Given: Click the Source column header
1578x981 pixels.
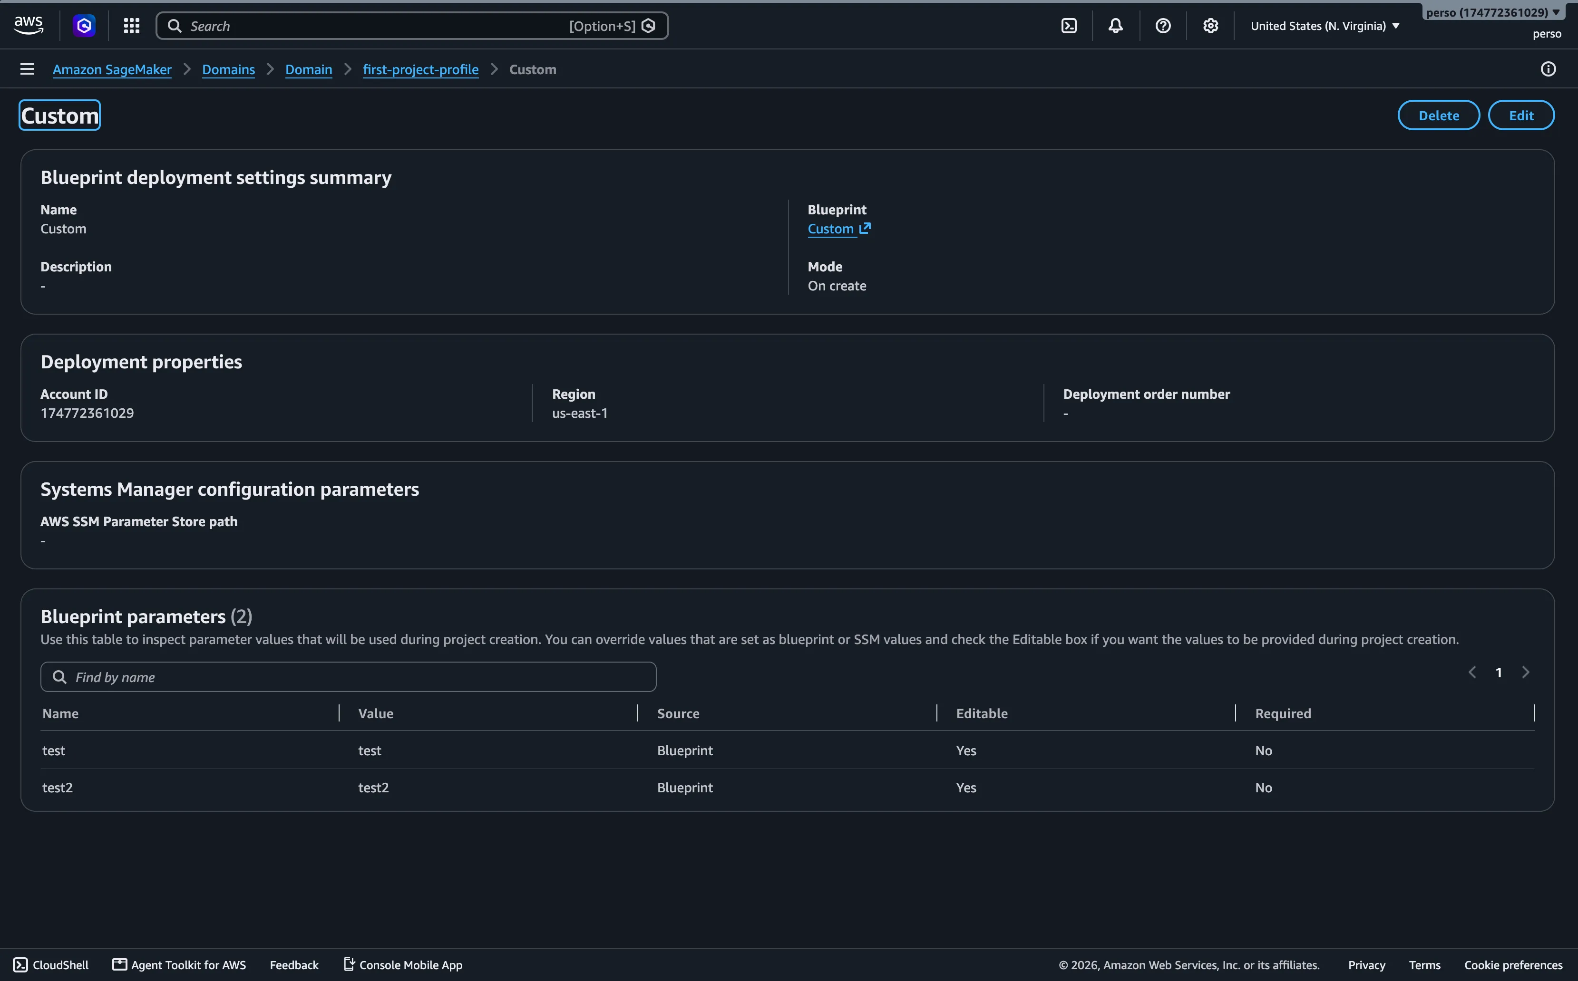Looking at the screenshot, I should 678,713.
